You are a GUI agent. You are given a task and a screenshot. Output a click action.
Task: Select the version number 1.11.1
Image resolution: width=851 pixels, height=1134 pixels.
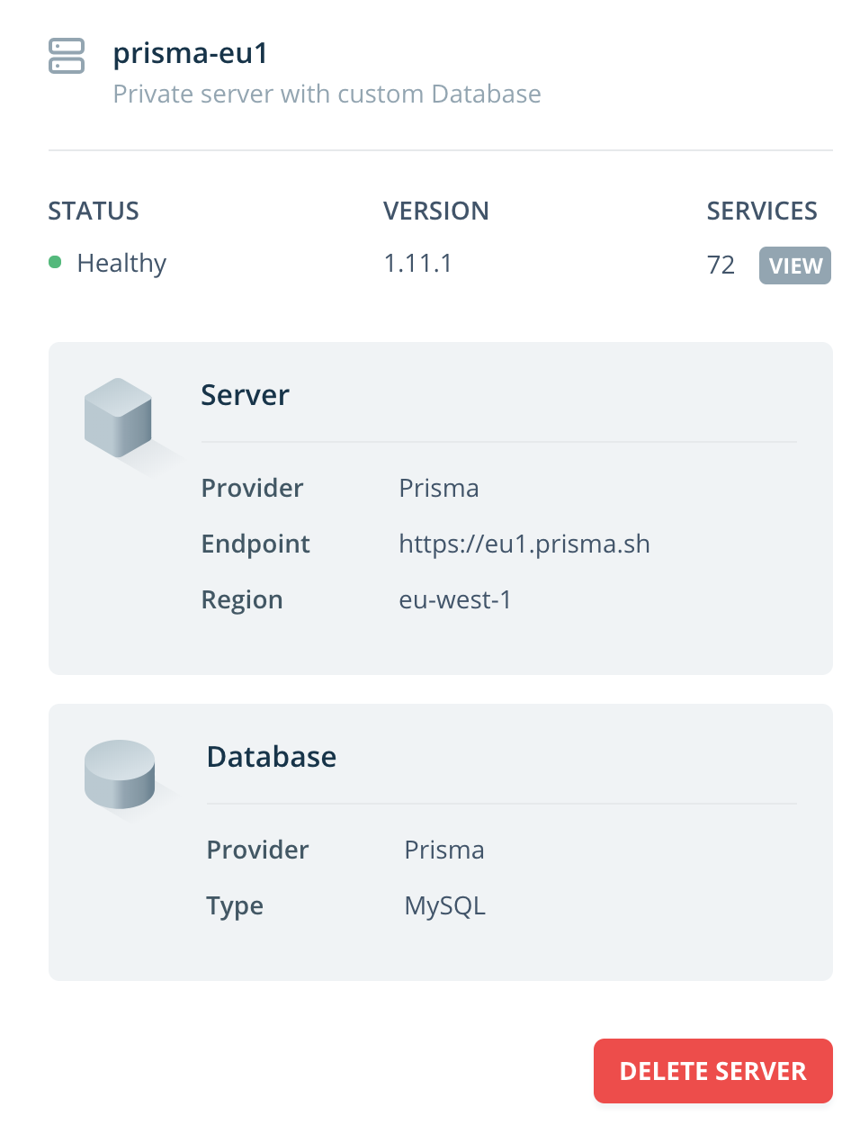point(418,263)
